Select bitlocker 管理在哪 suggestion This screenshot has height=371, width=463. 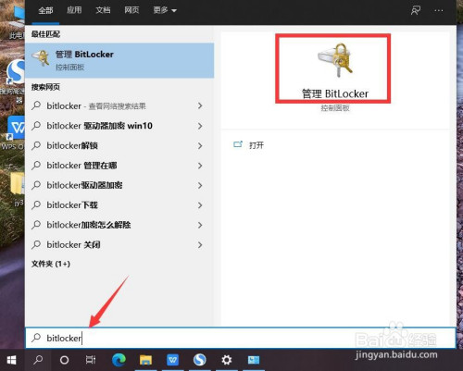(119, 166)
